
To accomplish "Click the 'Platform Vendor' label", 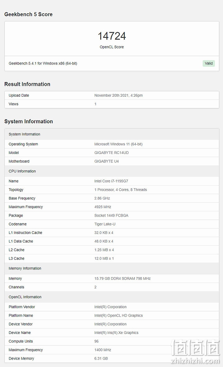I will point(22,307).
